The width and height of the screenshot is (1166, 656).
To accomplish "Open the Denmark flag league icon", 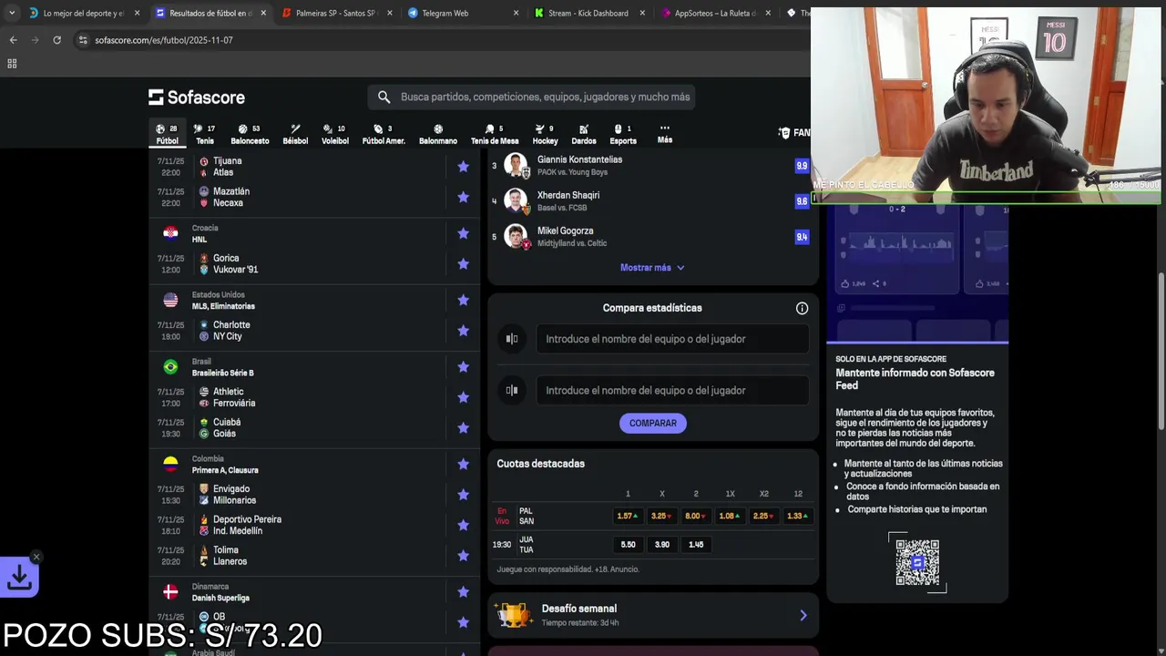I will 170,591.
